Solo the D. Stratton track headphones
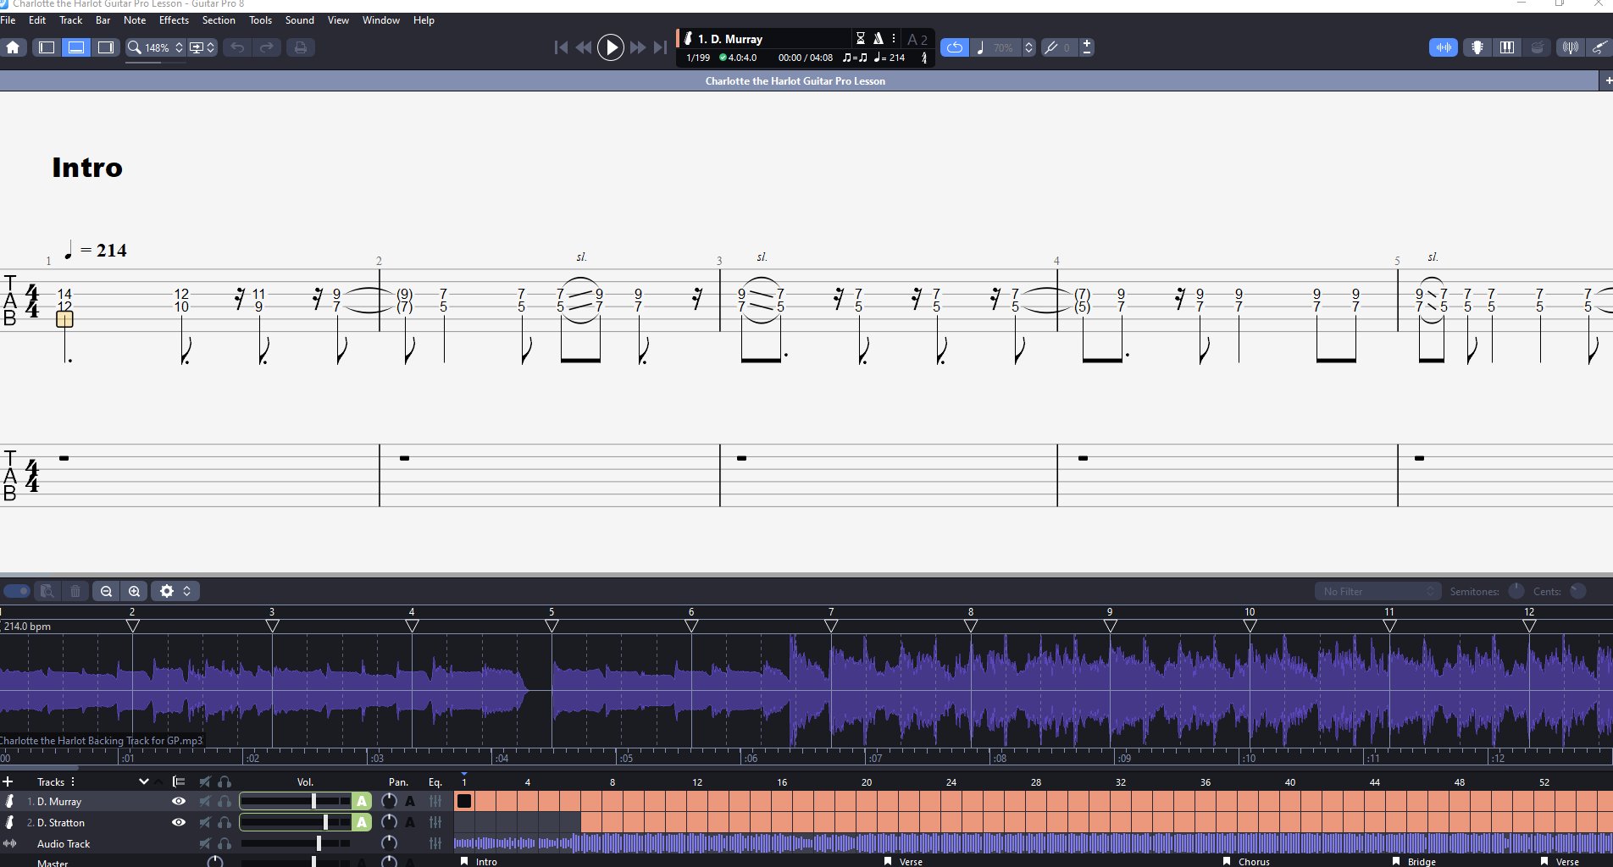Screen dimensions: 1613x867 pos(224,822)
